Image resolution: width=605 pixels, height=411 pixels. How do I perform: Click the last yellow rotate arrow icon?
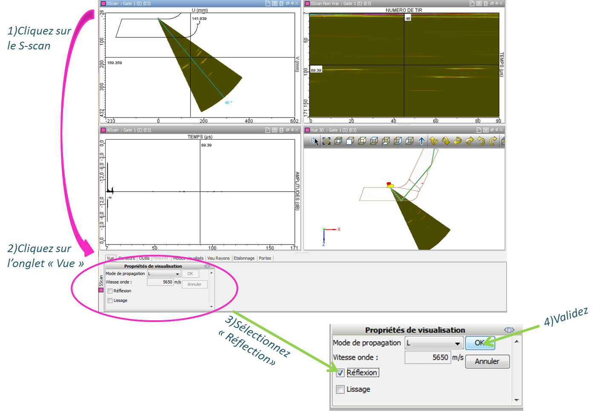coord(493,141)
